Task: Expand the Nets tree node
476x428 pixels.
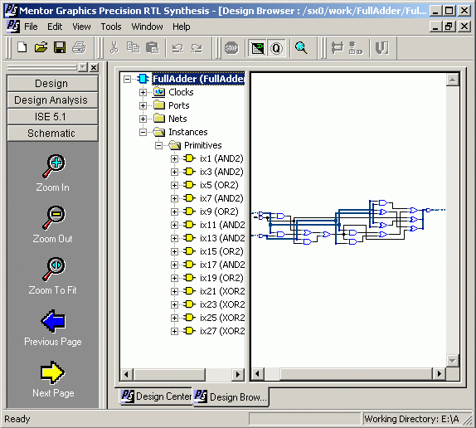Action: click(x=143, y=119)
